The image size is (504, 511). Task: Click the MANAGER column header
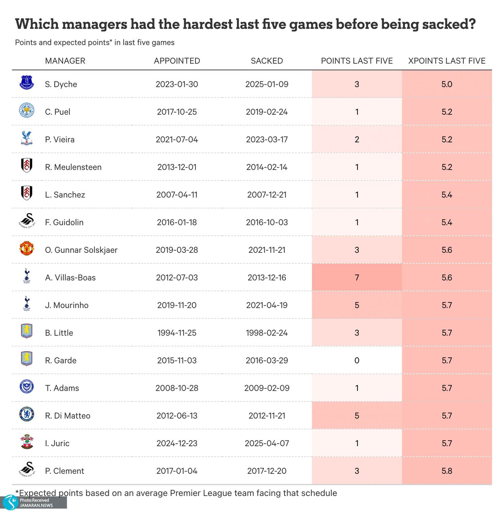pyautogui.click(x=65, y=61)
